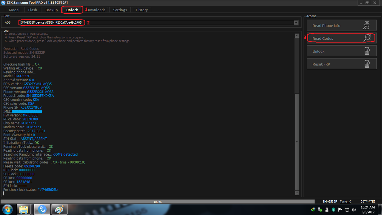382x215 pixels.
Task: Click the 'Operation: Read Codes' log line
Action: coord(21,49)
